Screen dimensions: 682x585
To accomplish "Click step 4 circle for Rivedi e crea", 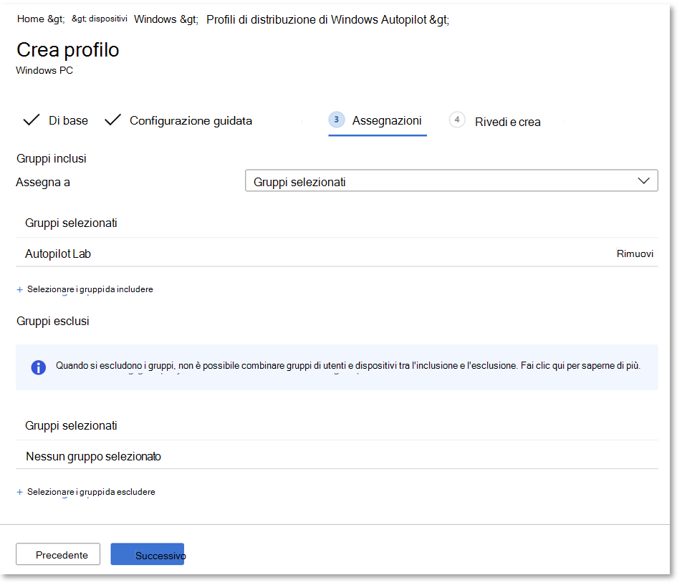I will pos(457,120).
